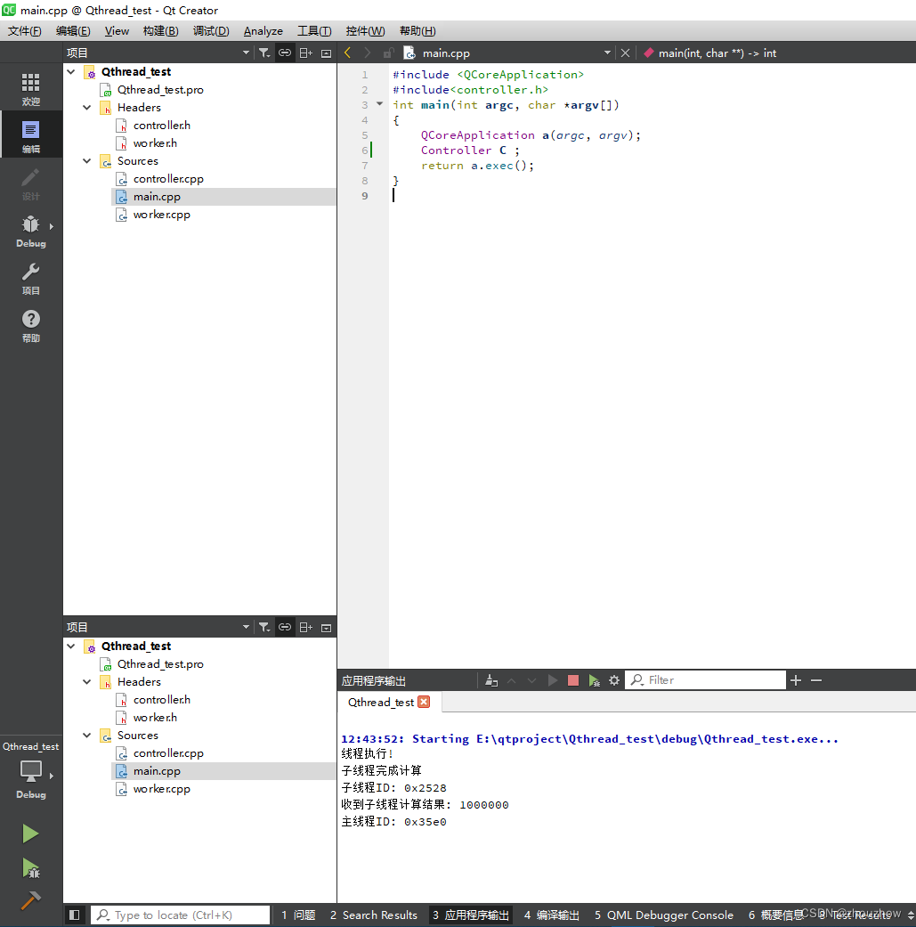916x927 pixels.
Task: Open the 项目 panel dropdown arrow
Action: pyautogui.click(x=246, y=53)
